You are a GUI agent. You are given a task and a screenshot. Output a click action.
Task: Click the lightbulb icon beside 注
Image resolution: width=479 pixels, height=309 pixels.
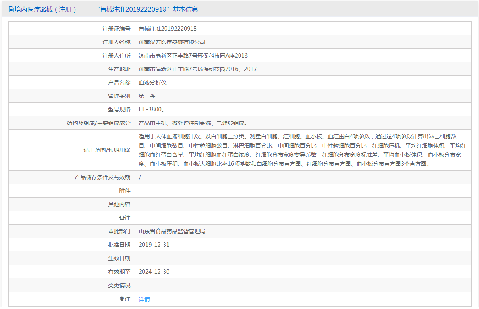(x=122, y=299)
